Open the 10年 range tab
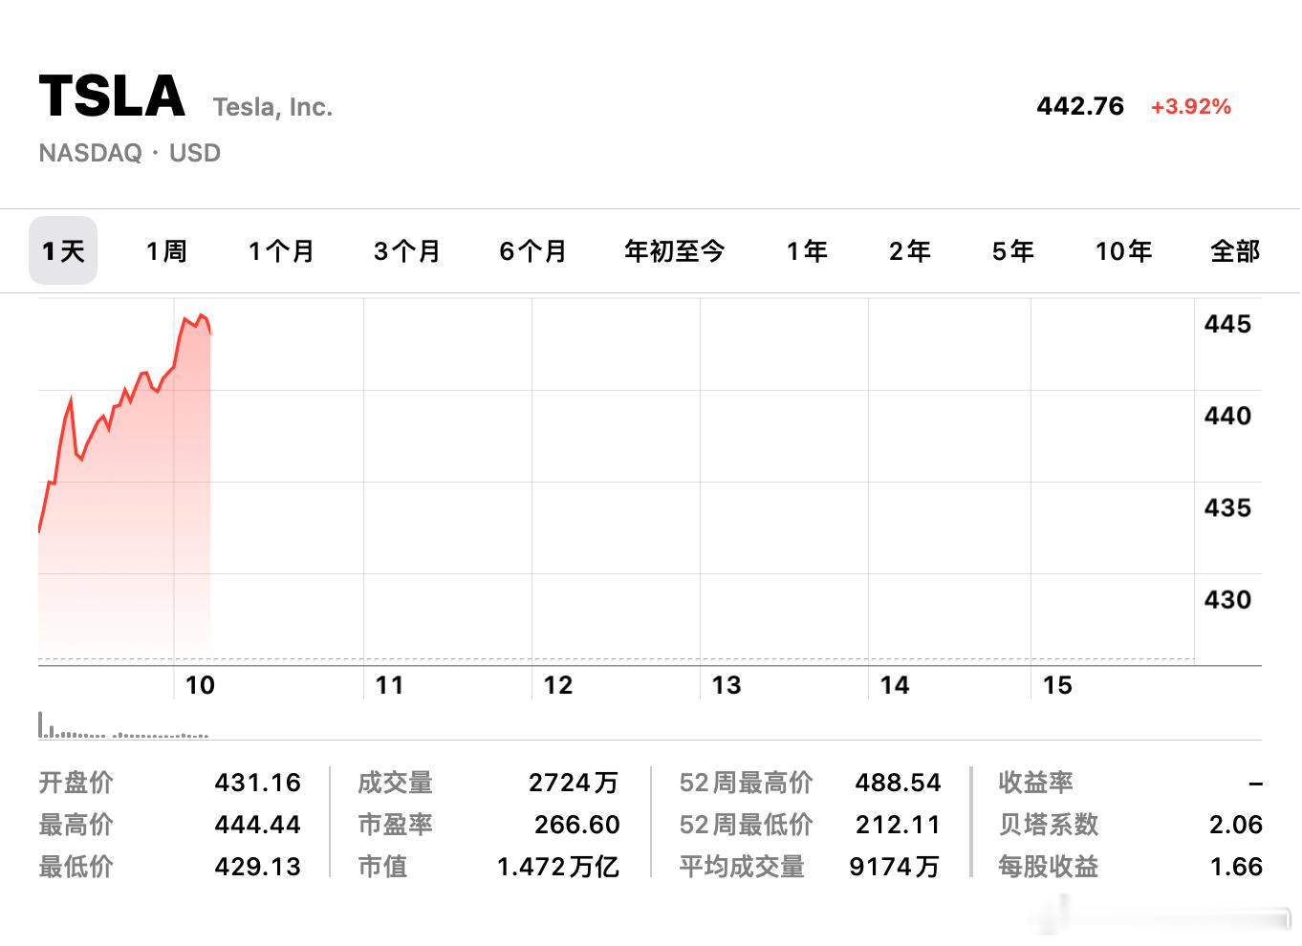Viewport: 1302px width, 946px height. coord(1123,251)
